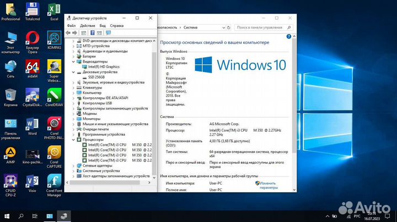The height and width of the screenshot is (222, 397).
Task: Open the Excel desktop icon
Action: [54, 12]
